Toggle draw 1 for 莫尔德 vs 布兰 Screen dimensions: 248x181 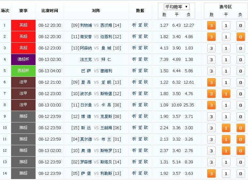click(226, 139)
